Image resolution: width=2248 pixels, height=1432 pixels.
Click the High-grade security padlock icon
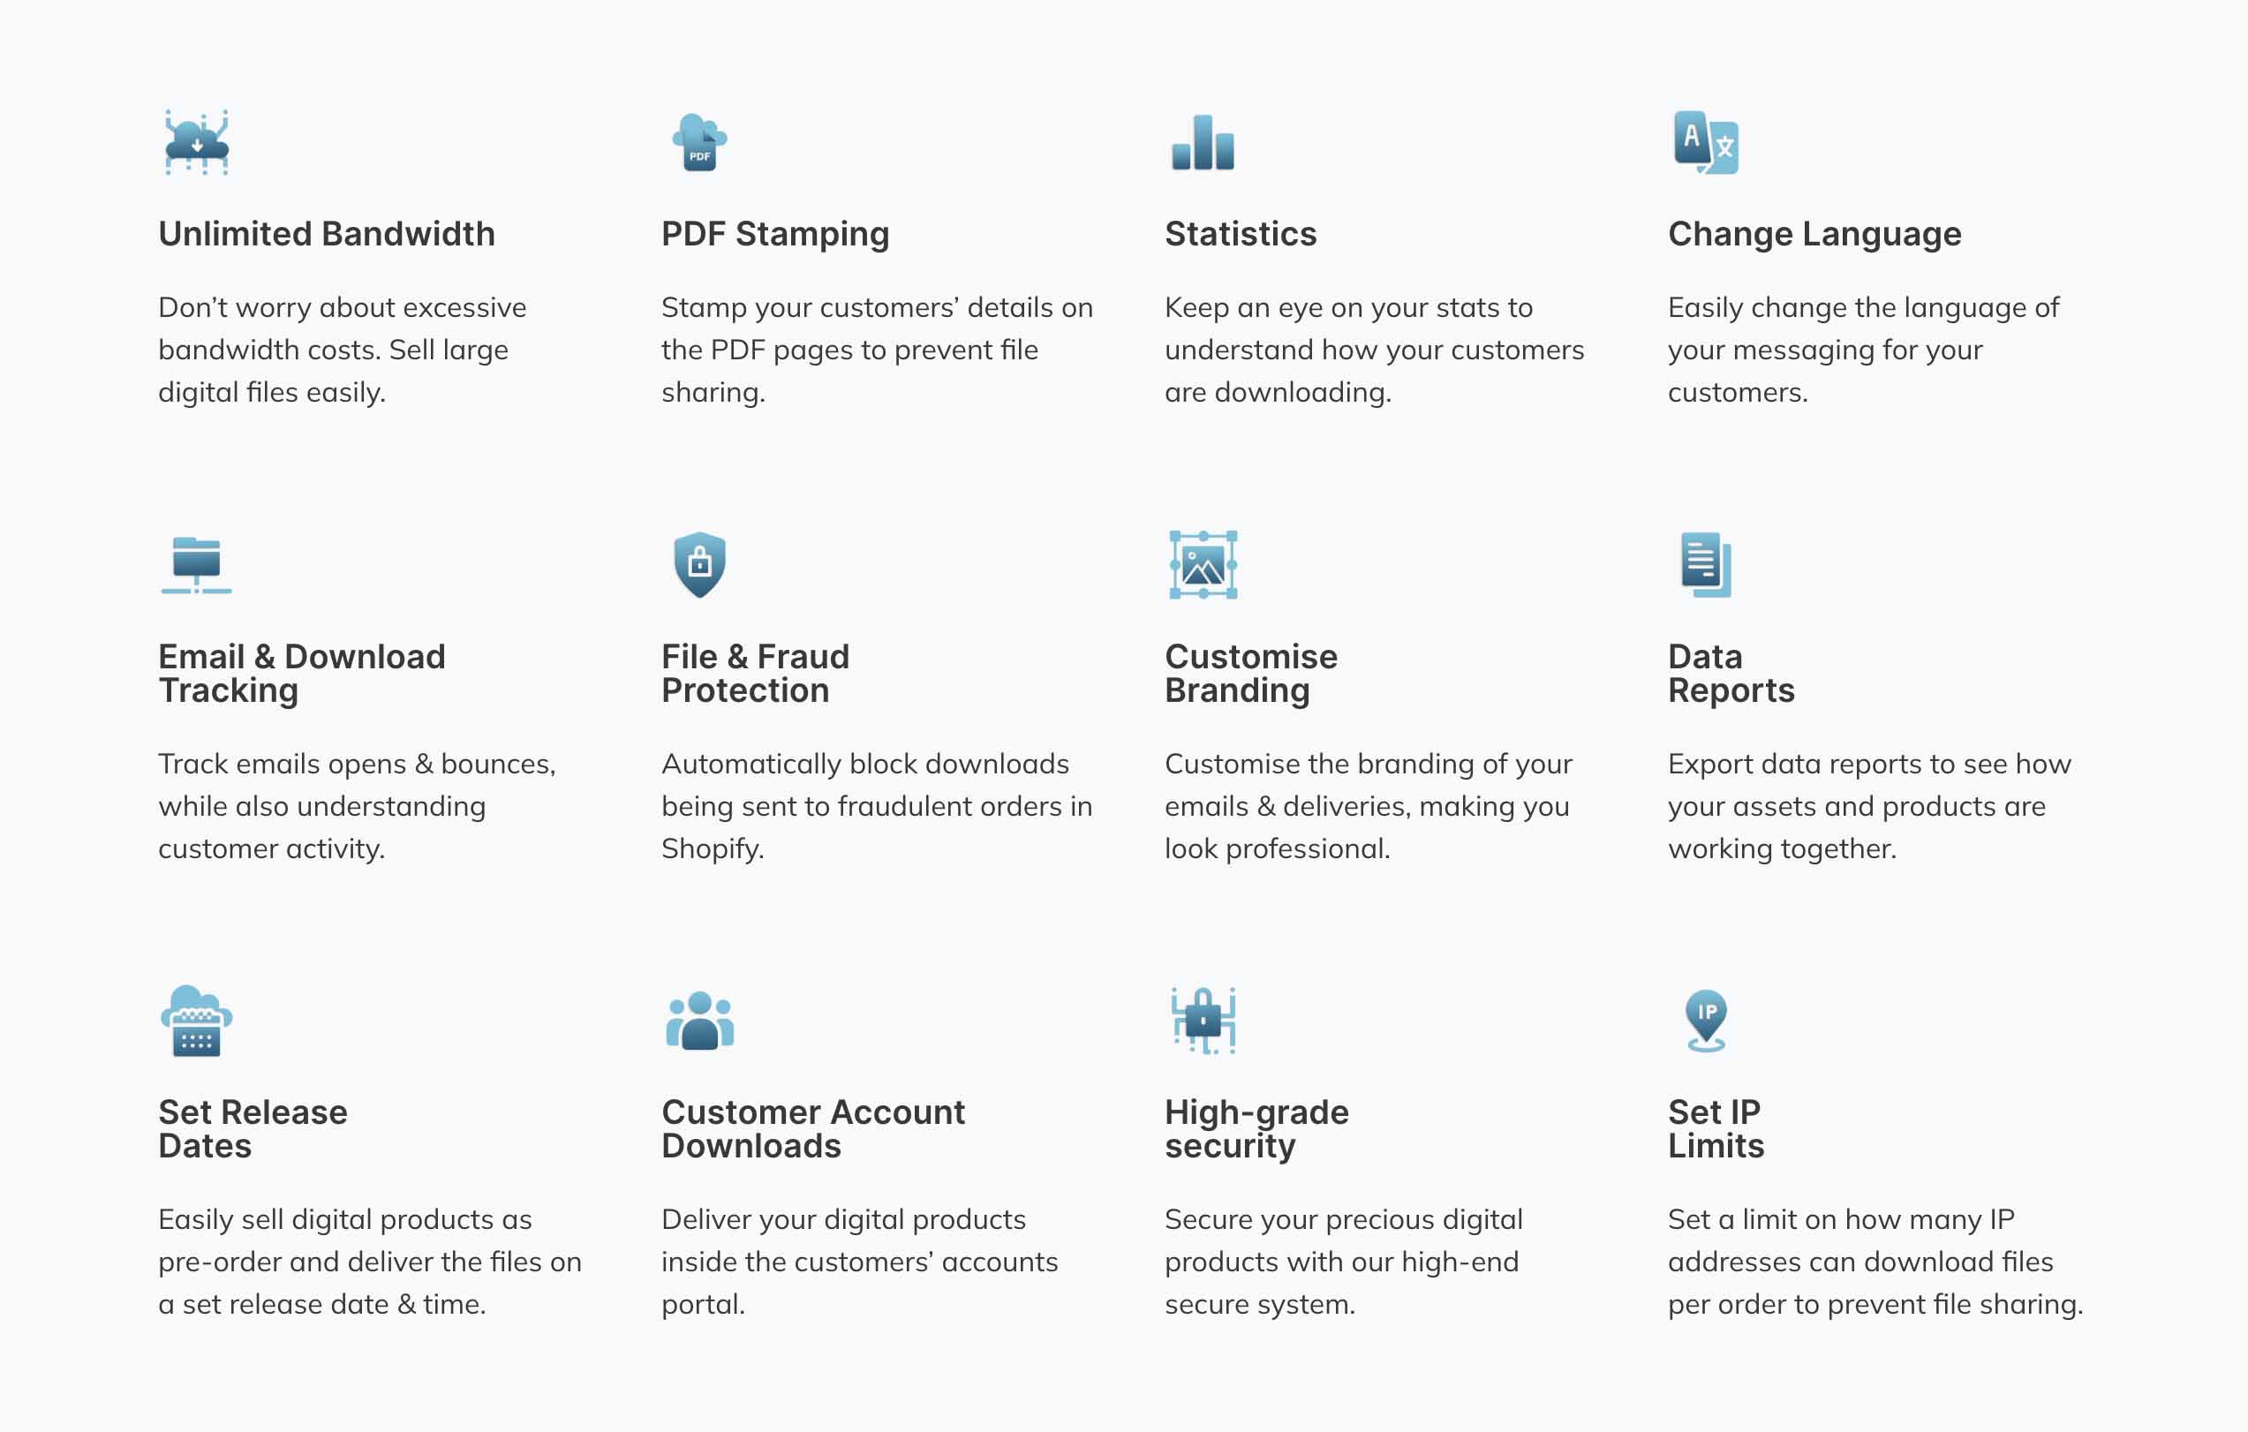[1203, 1021]
